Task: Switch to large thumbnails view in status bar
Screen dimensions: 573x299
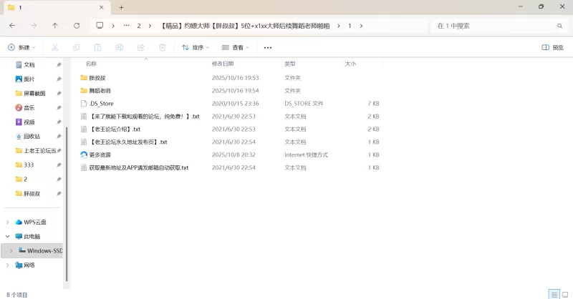Action: tap(564, 294)
